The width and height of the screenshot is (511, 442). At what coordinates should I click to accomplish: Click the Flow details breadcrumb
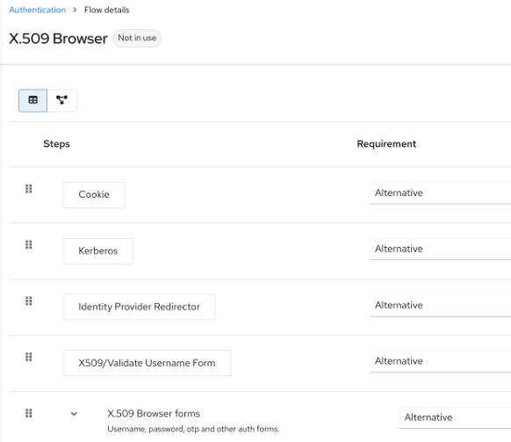(x=106, y=11)
